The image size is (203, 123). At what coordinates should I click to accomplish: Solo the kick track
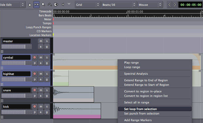47,106
